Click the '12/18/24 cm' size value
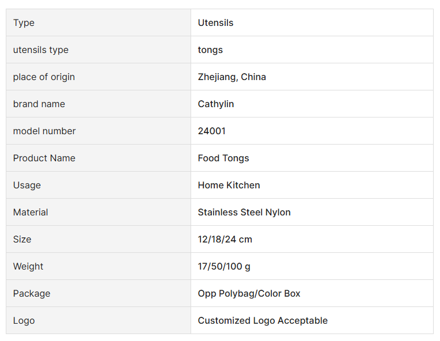 coord(225,240)
